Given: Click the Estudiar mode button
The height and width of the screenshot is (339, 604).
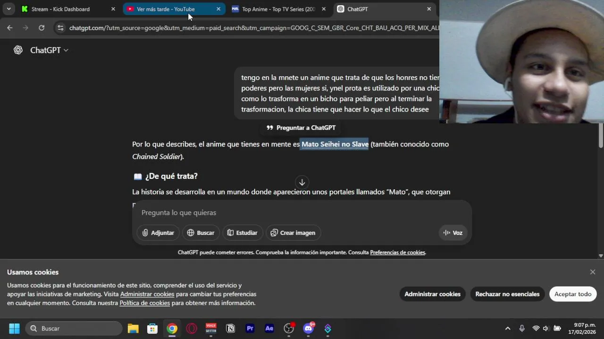Looking at the screenshot, I should coord(242,233).
